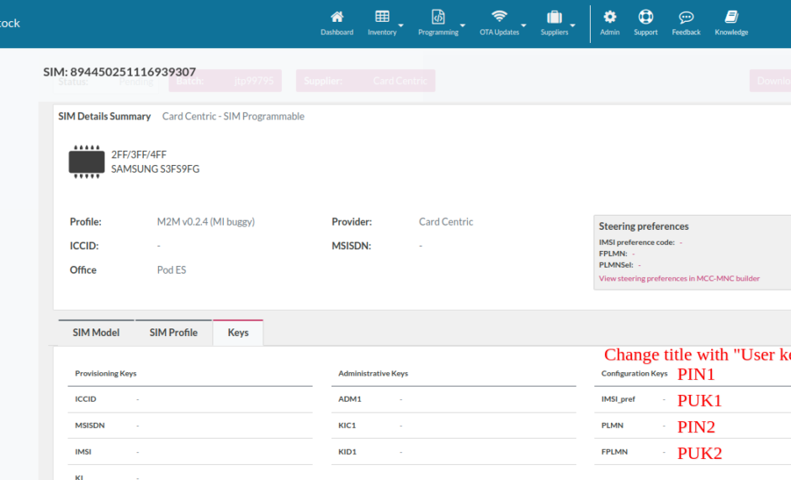Click the pink Download button
The width and height of the screenshot is (791, 480).
click(x=772, y=81)
